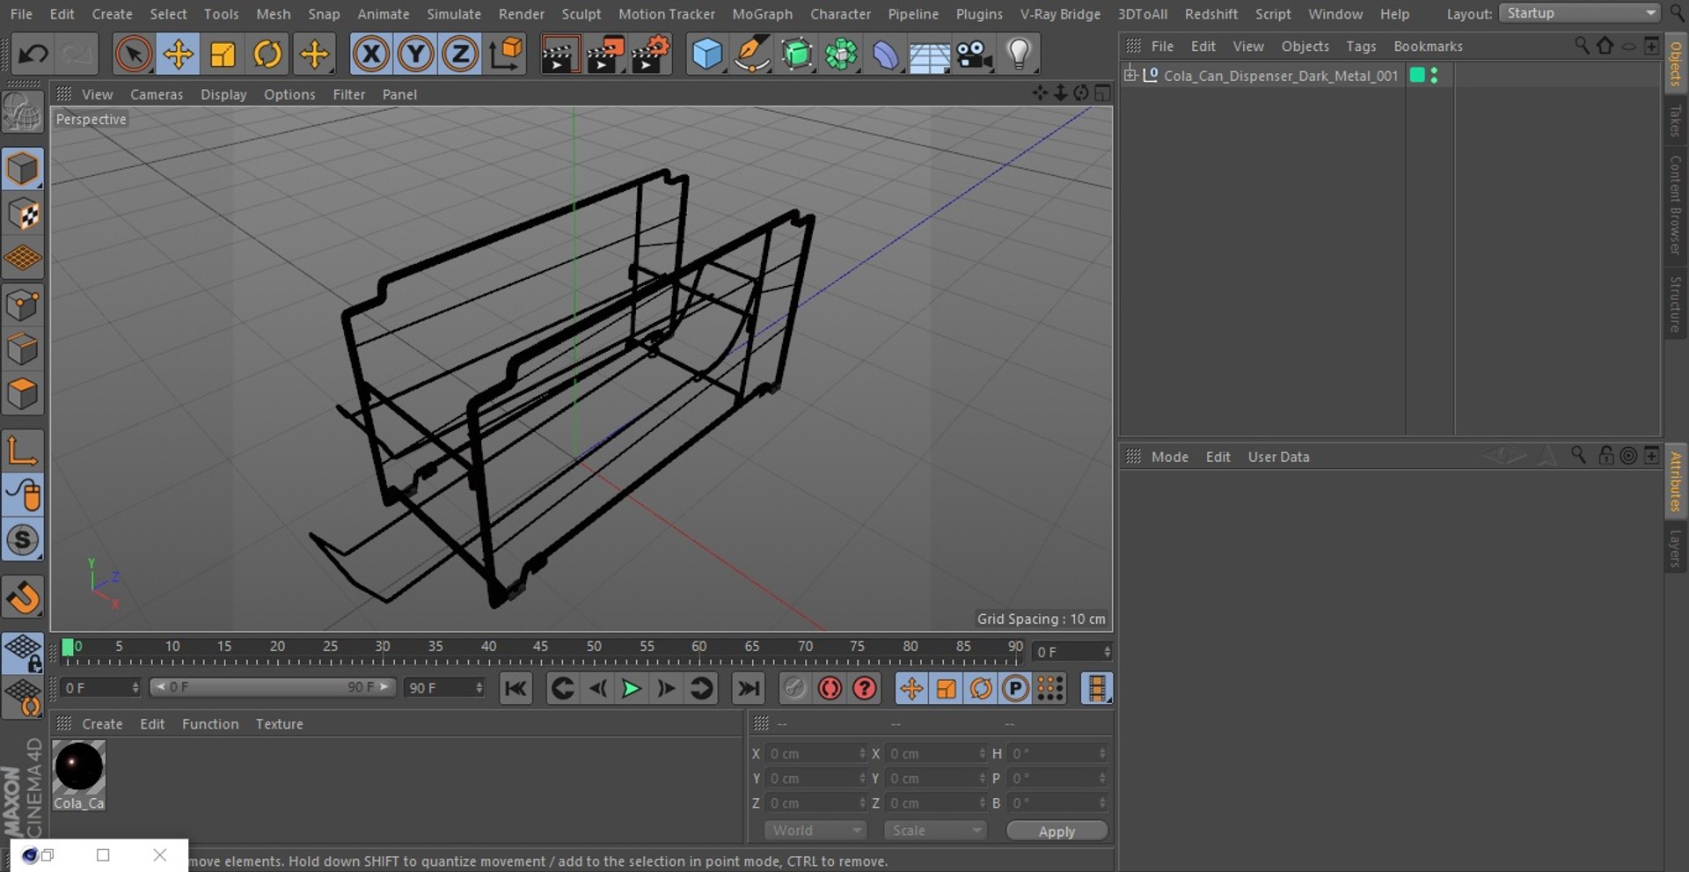Image resolution: width=1689 pixels, height=872 pixels.
Task: Click the X position field stepper
Action: pyautogui.click(x=862, y=754)
